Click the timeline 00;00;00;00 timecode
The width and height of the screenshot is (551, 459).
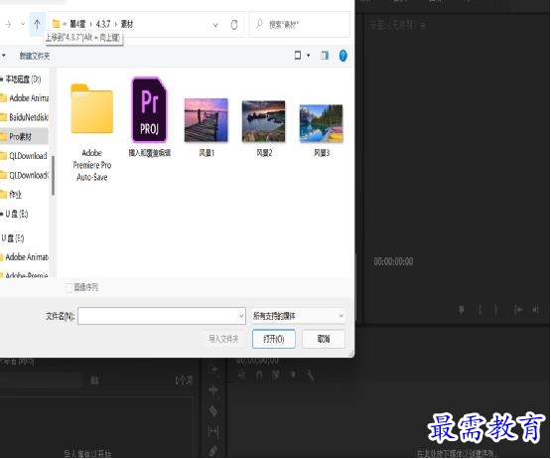point(257,361)
